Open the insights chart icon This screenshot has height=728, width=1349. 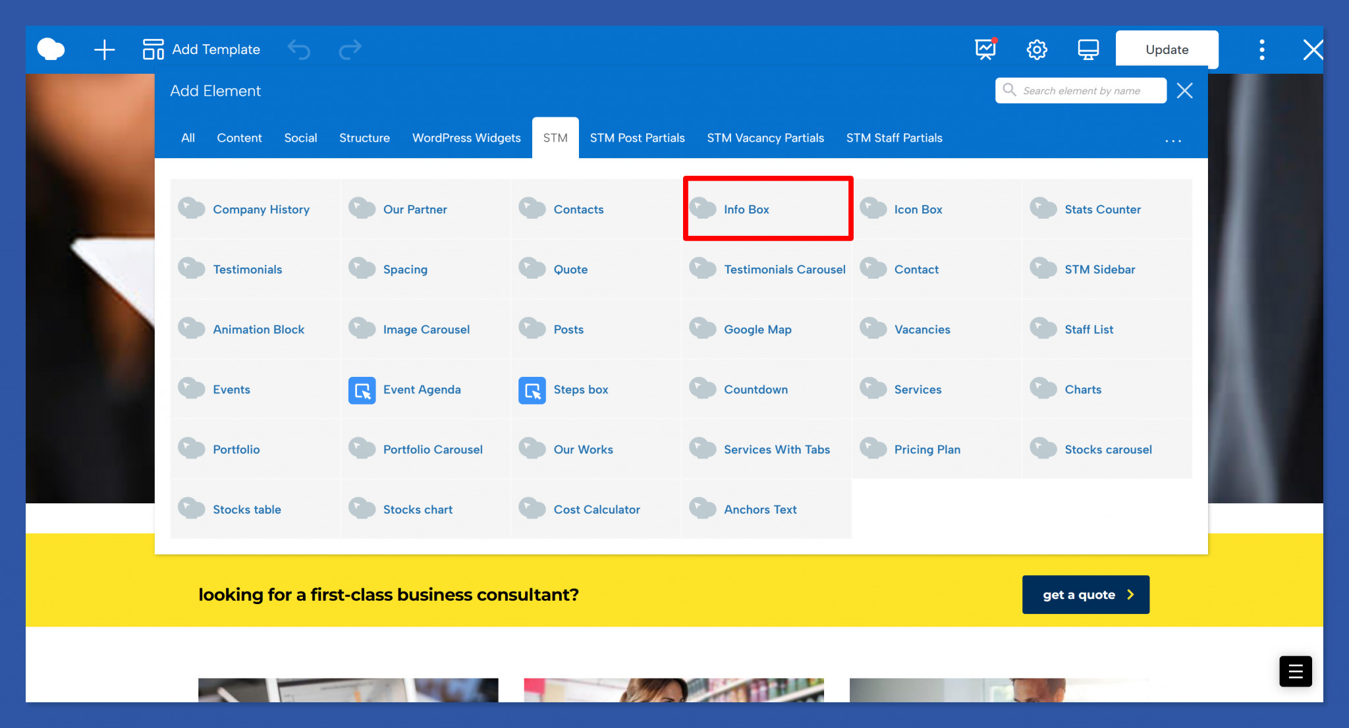point(985,49)
